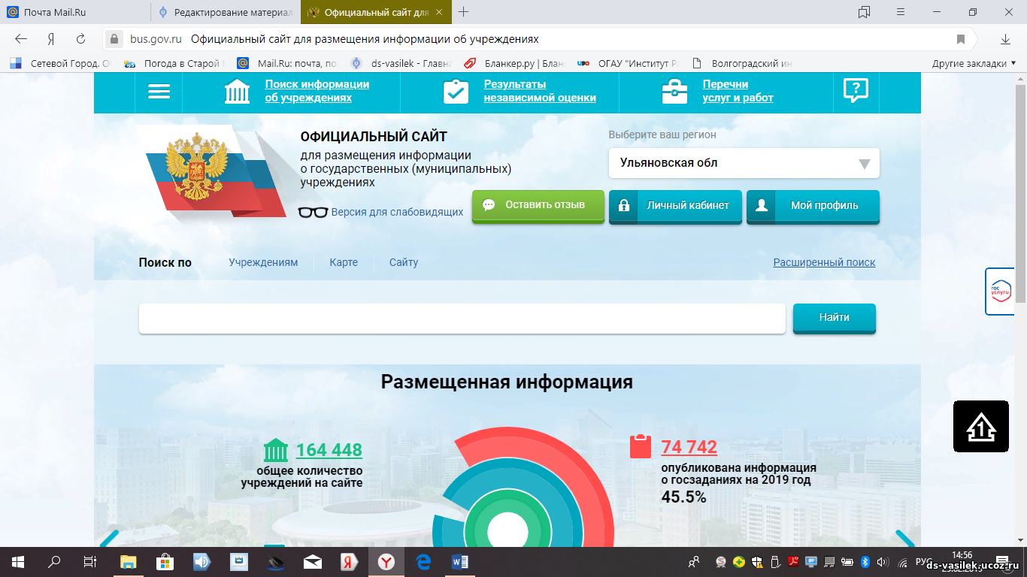Screen dimensions: 1027x577
Task: Go back using the browser back arrow
Action: click(21, 39)
